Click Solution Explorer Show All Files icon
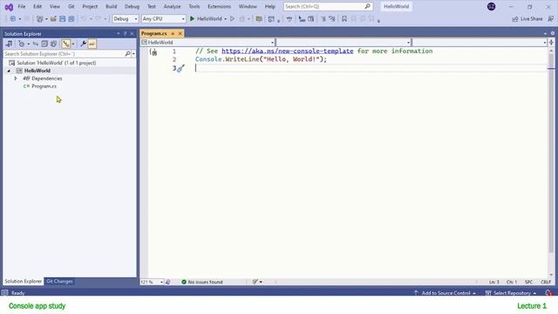This screenshot has width=558, height=314. (53, 44)
